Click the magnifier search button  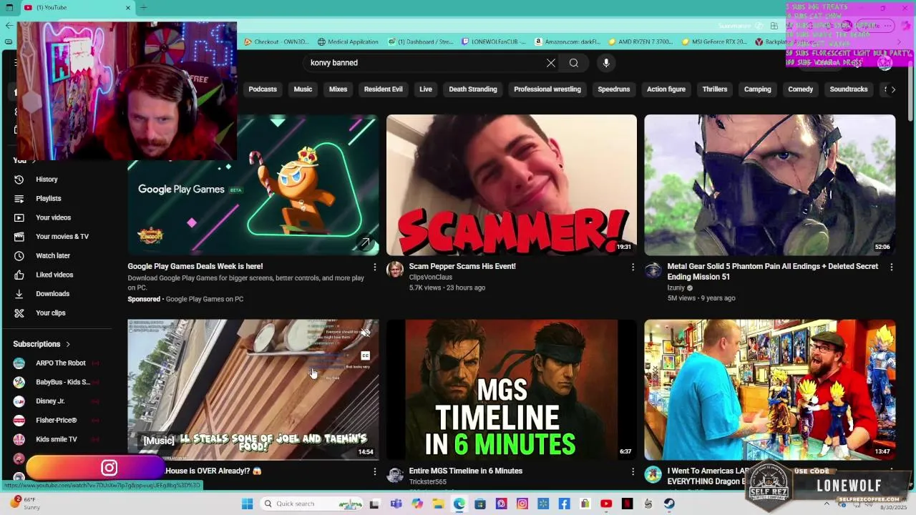point(574,63)
